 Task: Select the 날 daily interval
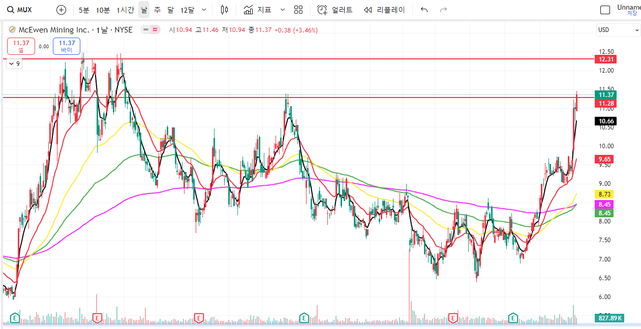(x=144, y=10)
